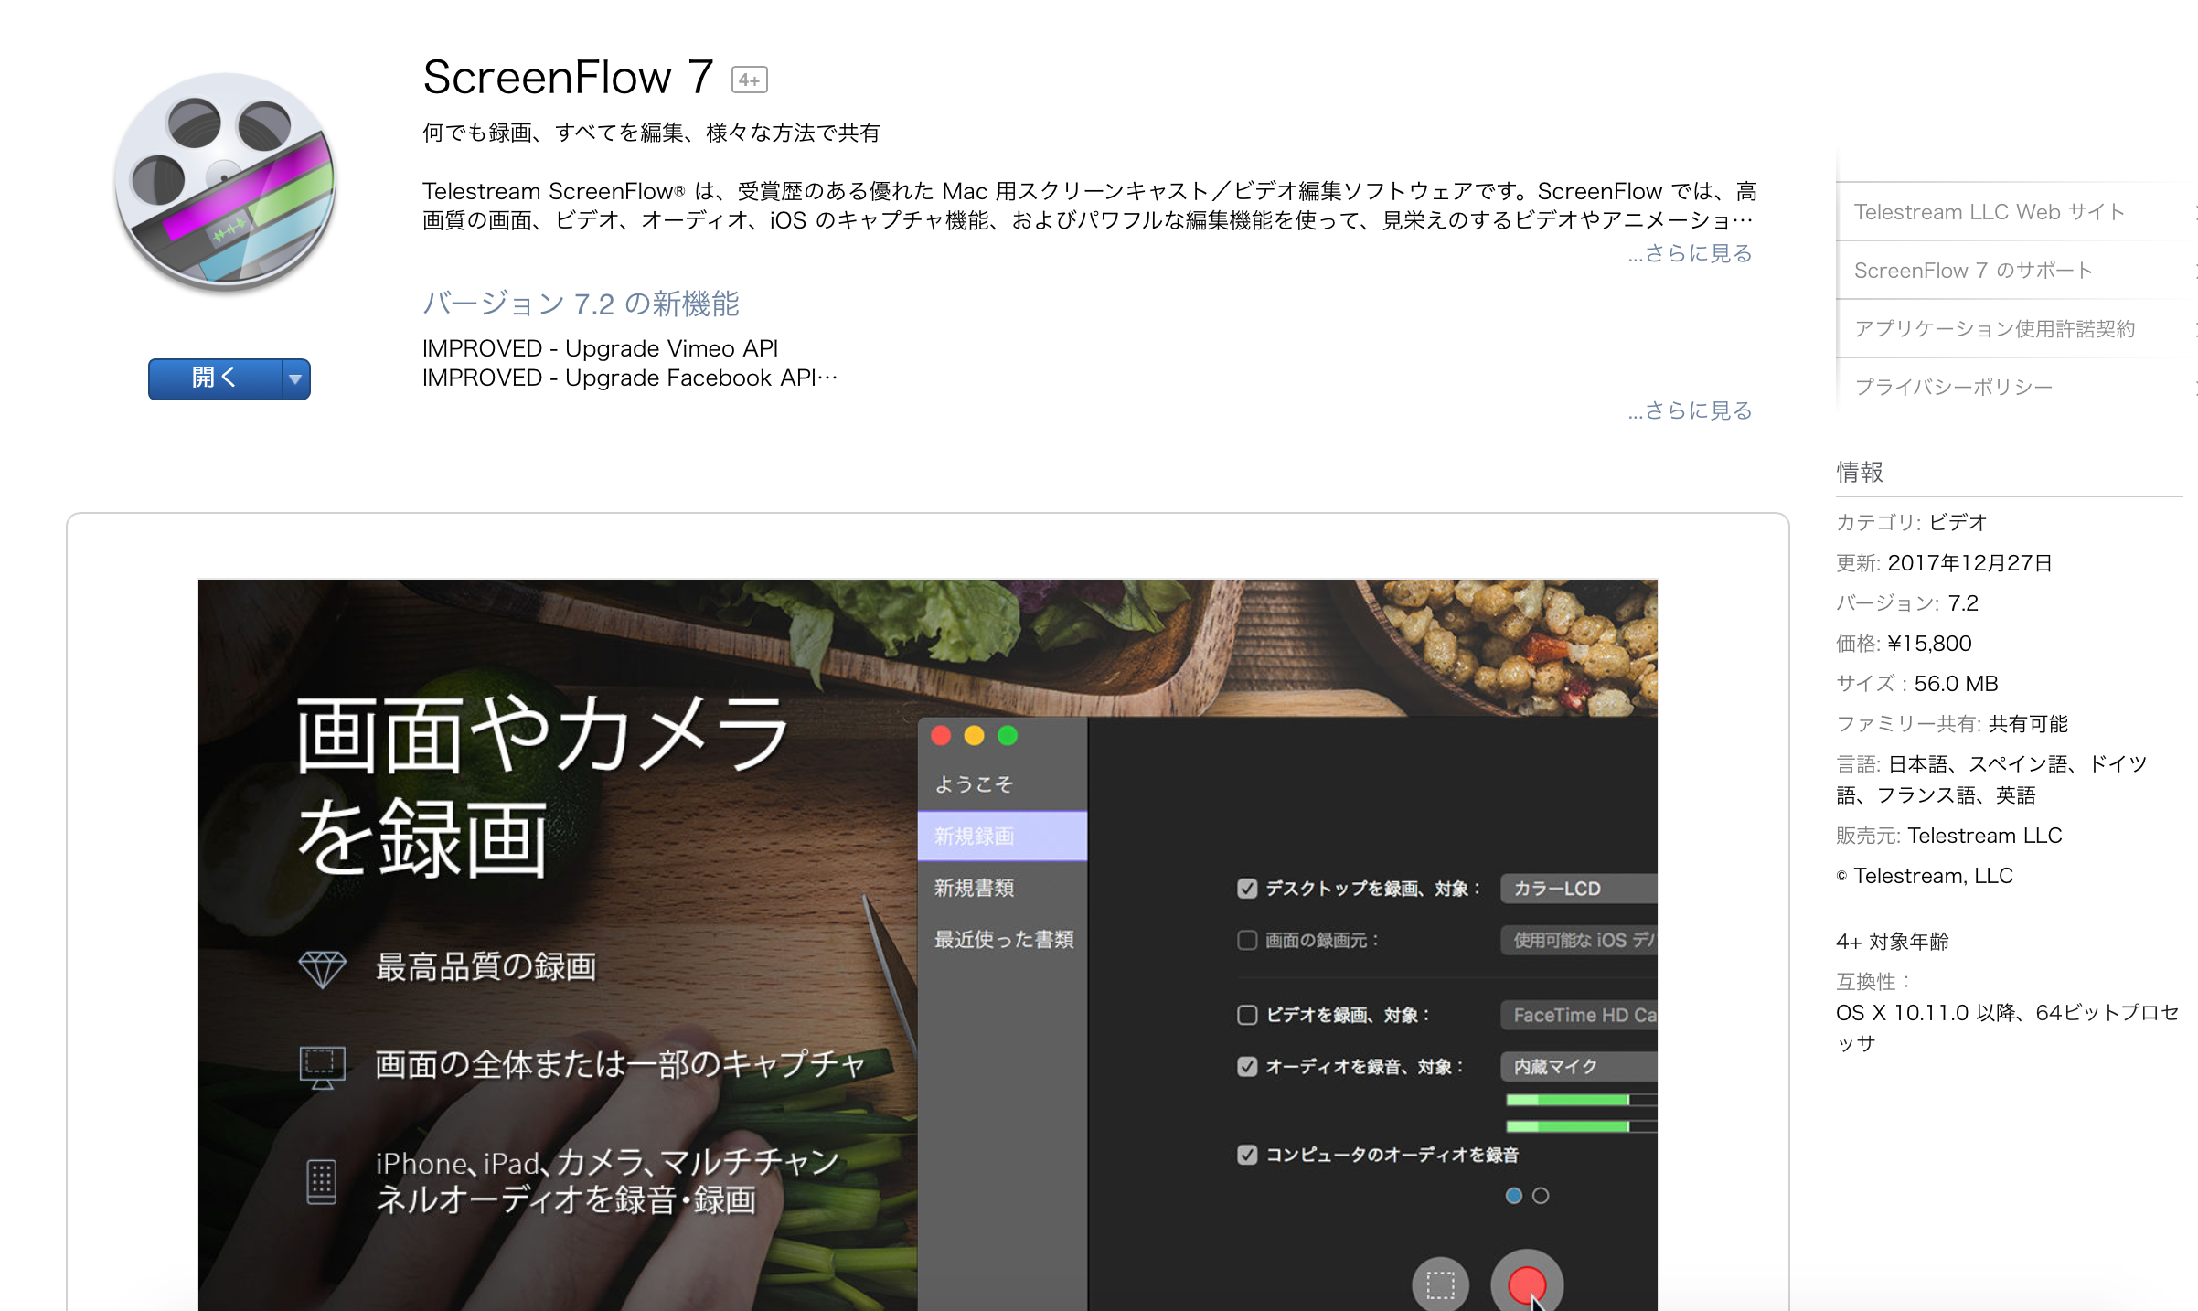
Task: Click the カテゴリ: ビデオ row
Action: (x=1912, y=522)
